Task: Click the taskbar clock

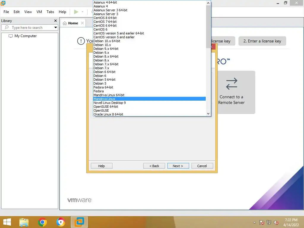Action: pyautogui.click(x=291, y=222)
